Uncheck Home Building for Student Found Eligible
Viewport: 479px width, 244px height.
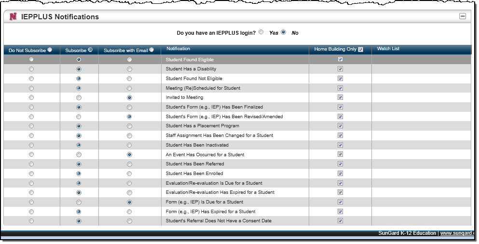(x=340, y=59)
